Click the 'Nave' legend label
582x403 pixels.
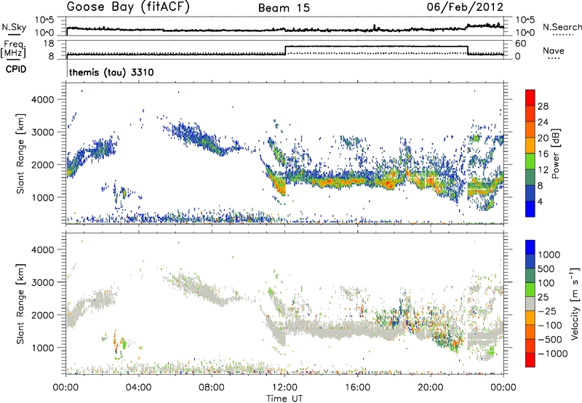[x=554, y=50]
